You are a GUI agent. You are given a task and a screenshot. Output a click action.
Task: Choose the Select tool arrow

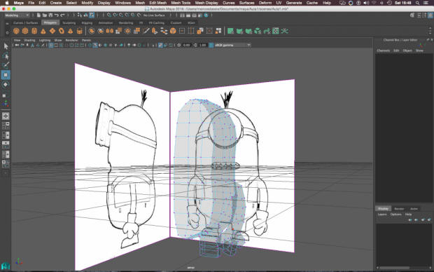[6, 46]
